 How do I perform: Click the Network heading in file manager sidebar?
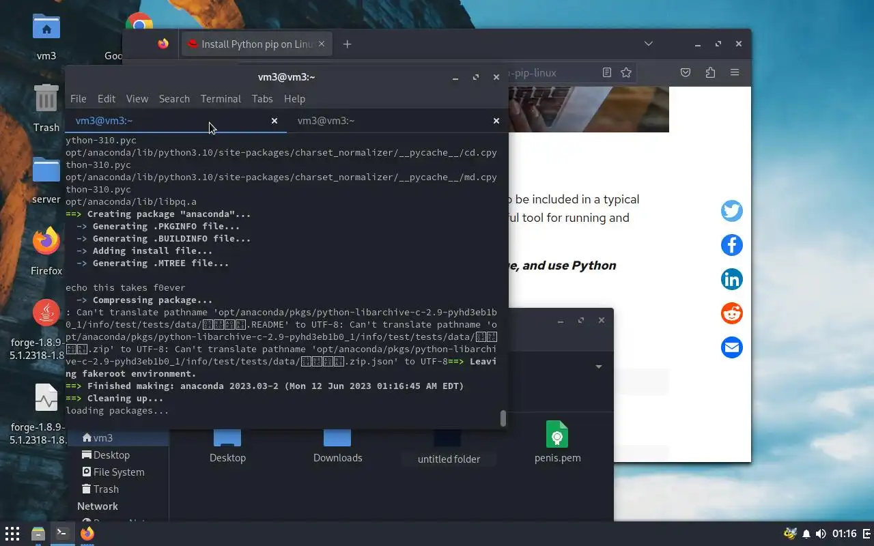[98, 506]
